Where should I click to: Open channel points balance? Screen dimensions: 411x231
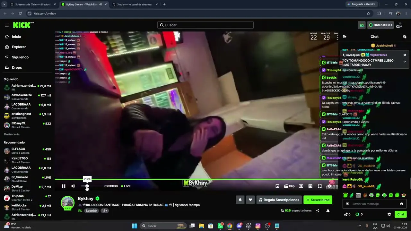[x=347, y=214]
